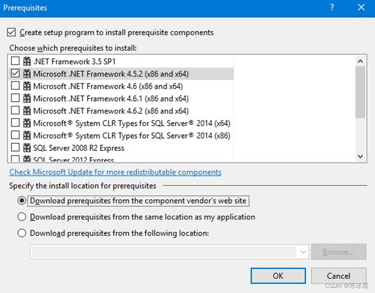Click the prerequisites list scrollbar thumb

tap(360, 92)
